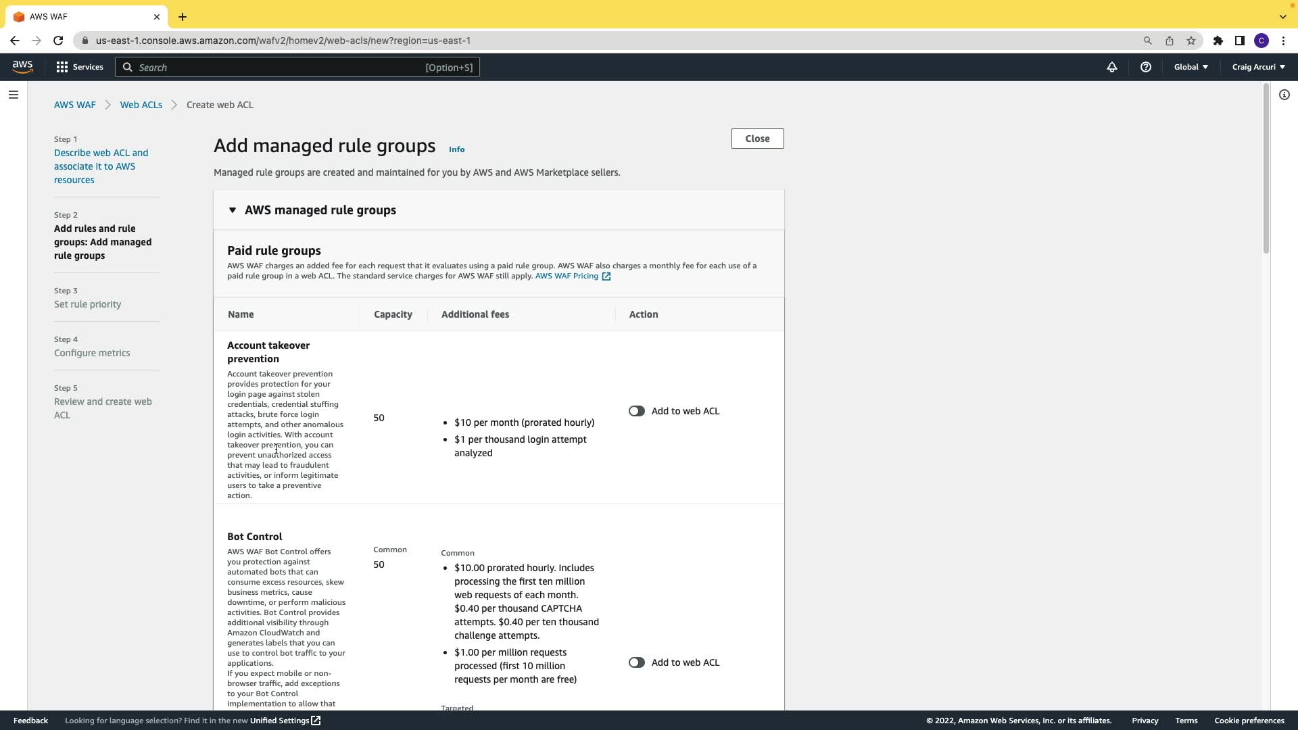Open the Craig Arcuri account dropdown
Image resolution: width=1298 pixels, height=730 pixels.
[x=1258, y=67]
